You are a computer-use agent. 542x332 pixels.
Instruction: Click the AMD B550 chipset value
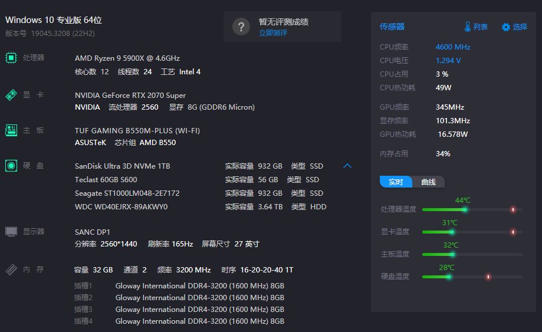[x=157, y=142]
